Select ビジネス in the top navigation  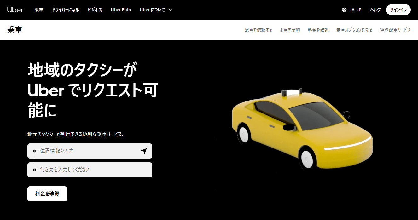click(95, 10)
